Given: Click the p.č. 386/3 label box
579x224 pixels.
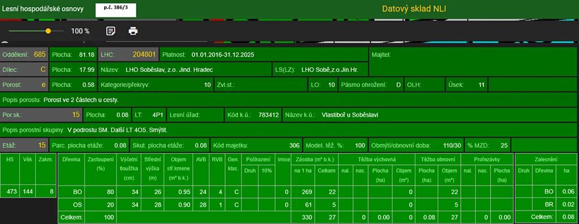Looking at the screenshot, I should (x=116, y=9).
